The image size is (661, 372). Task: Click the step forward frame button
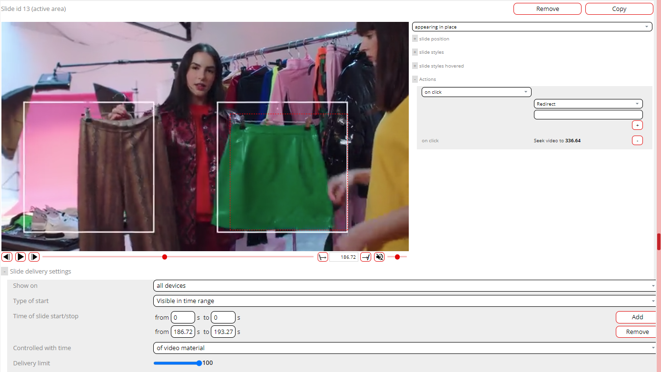(x=34, y=257)
